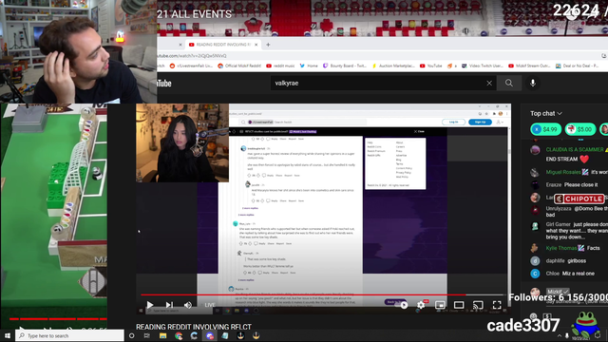Enter fullscreen on the YouTube player
608x342 pixels.
(x=497, y=305)
